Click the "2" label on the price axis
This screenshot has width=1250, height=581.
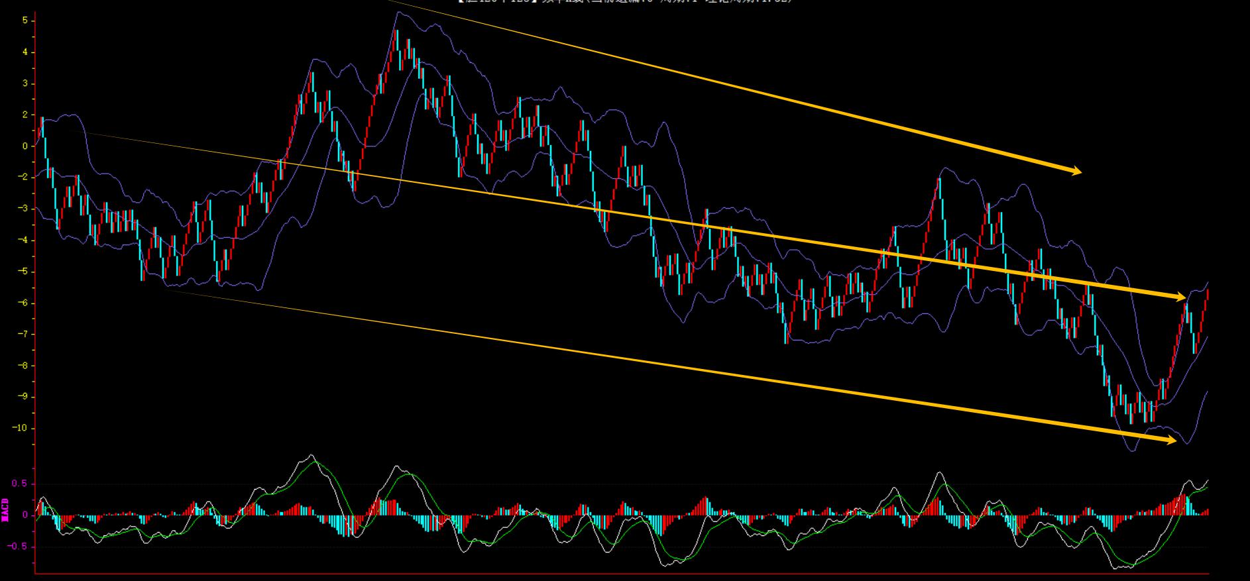pos(25,115)
